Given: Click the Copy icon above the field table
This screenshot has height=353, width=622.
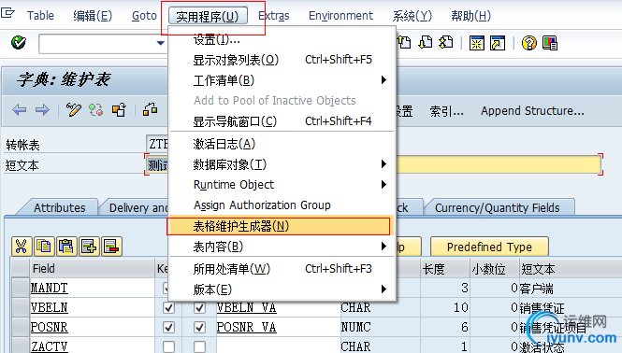Looking at the screenshot, I should 44,247.
